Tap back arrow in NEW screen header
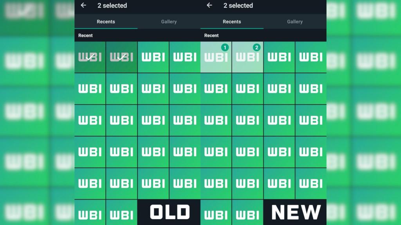This screenshot has height=225, width=401. pos(210,5)
